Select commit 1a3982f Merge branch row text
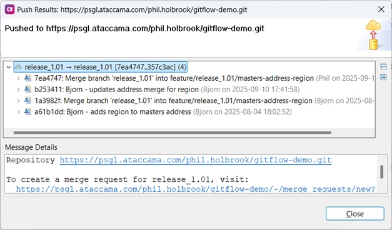Screen dimensions: 392x230 pos(174,100)
